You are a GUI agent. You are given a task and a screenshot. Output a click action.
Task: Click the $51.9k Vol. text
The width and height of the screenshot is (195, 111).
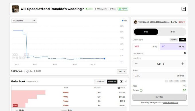(x=17, y=71)
